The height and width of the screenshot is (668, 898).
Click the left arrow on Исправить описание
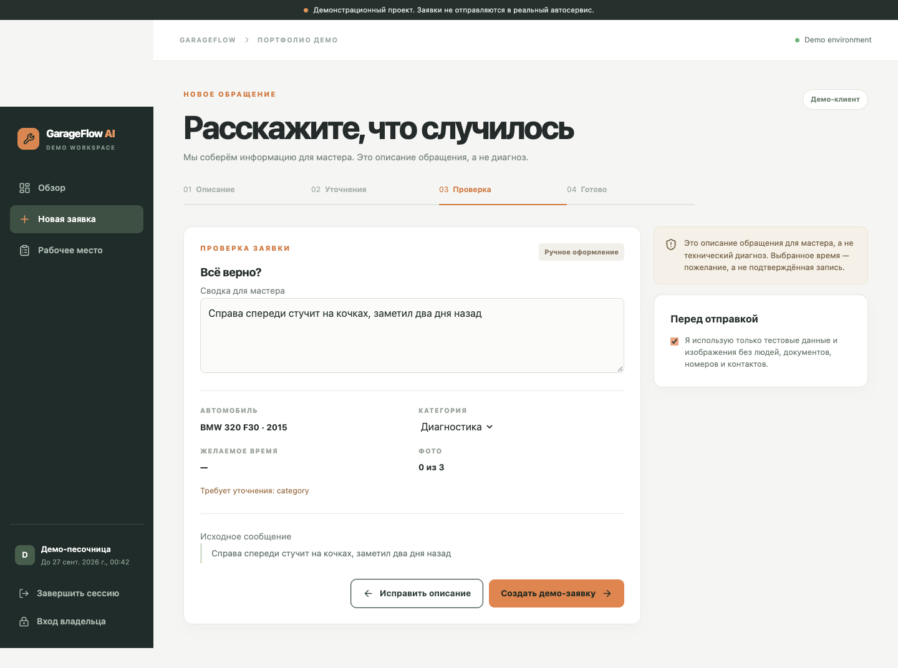click(x=368, y=593)
